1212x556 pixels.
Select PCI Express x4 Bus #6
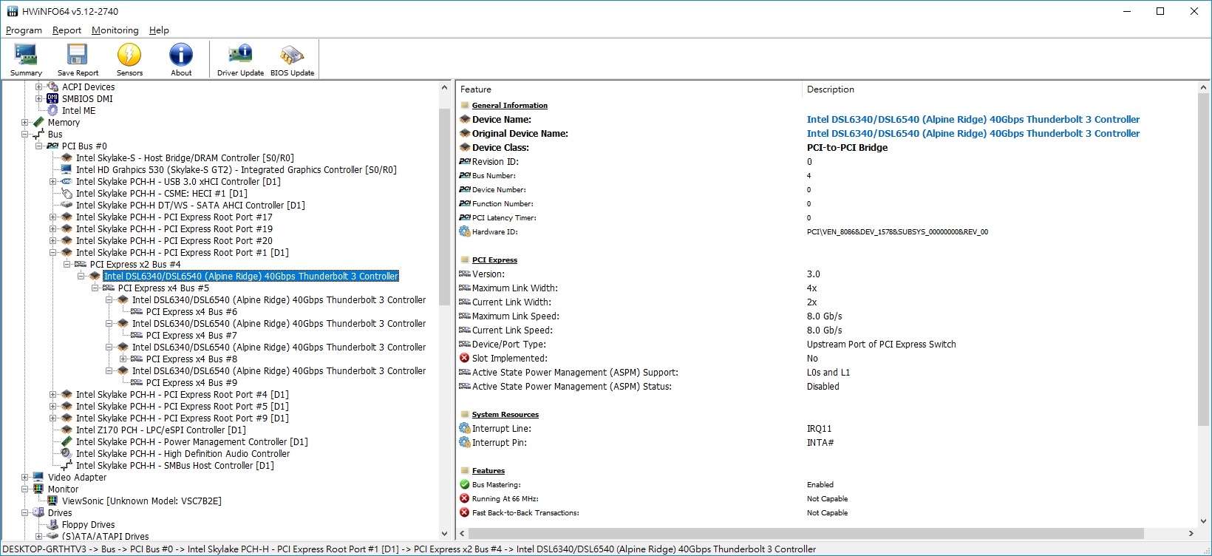point(191,311)
